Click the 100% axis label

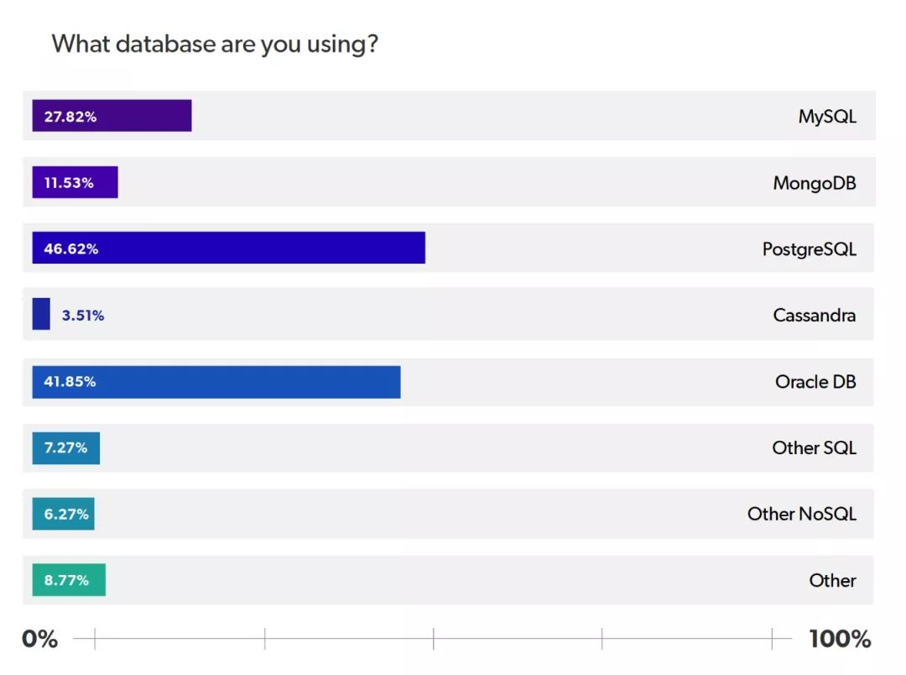point(840,639)
